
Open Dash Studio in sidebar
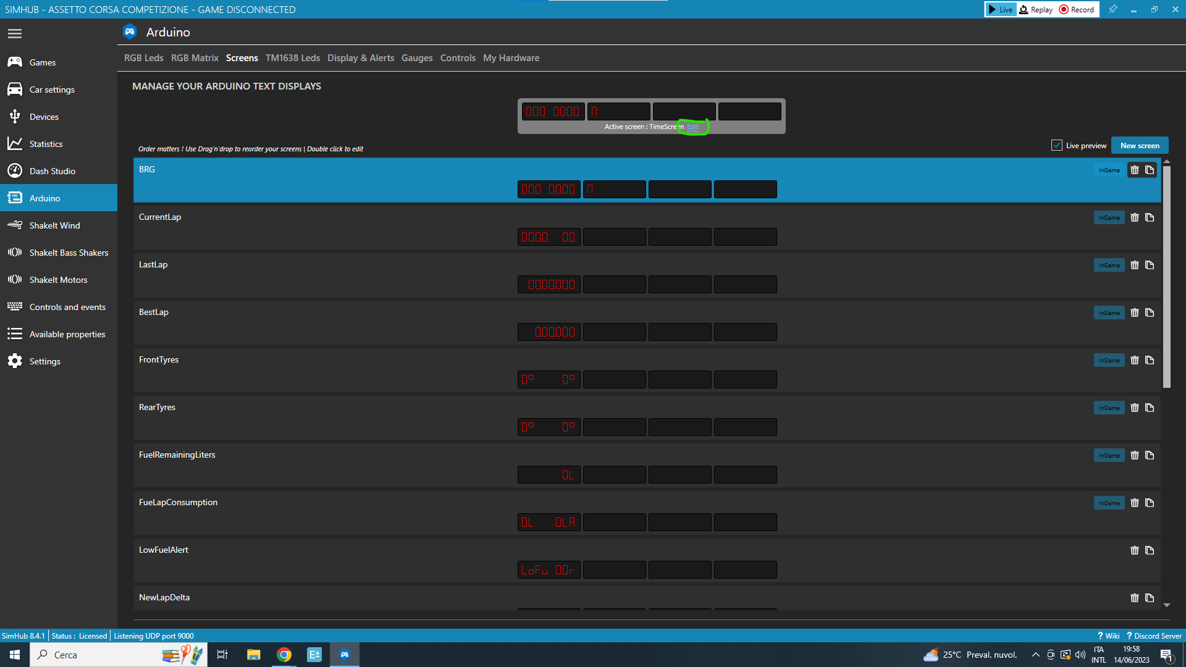click(x=59, y=171)
